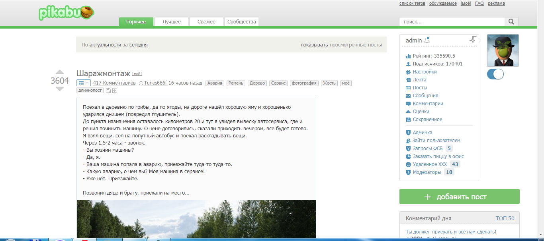Click the search magnifier icon
Viewport: 544px width, 241px height.
click(x=511, y=22)
